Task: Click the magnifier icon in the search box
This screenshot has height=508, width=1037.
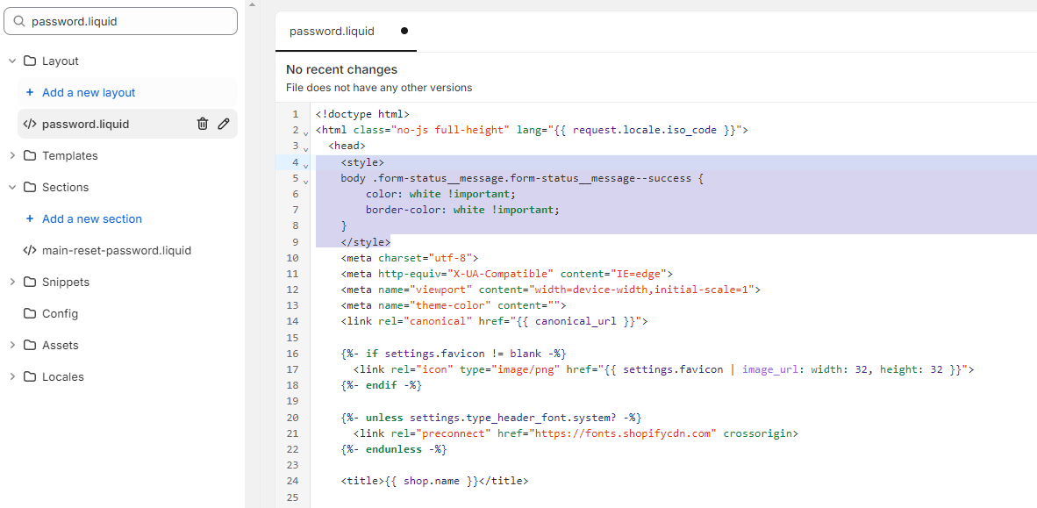Action: click(19, 21)
